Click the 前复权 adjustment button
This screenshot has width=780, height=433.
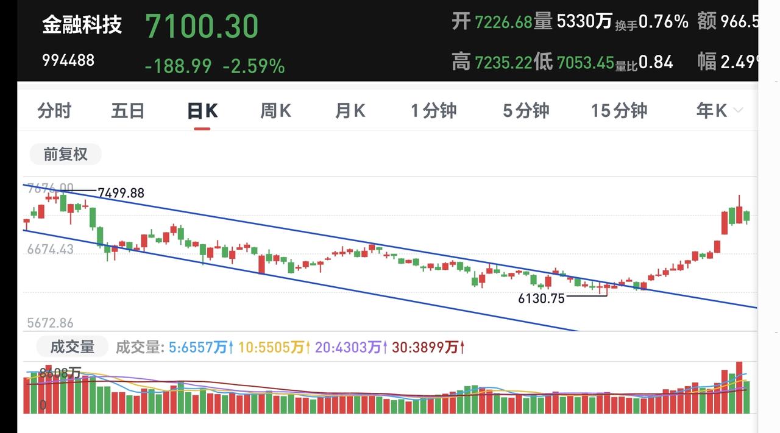[x=65, y=154]
